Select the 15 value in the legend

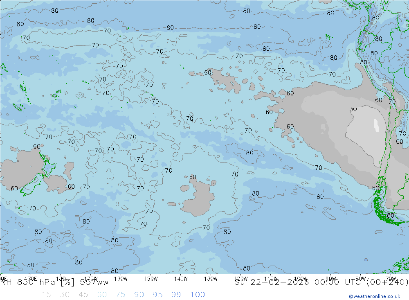tap(47, 295)
